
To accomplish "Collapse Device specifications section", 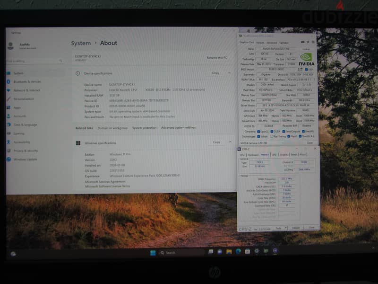I will point(230,73).
